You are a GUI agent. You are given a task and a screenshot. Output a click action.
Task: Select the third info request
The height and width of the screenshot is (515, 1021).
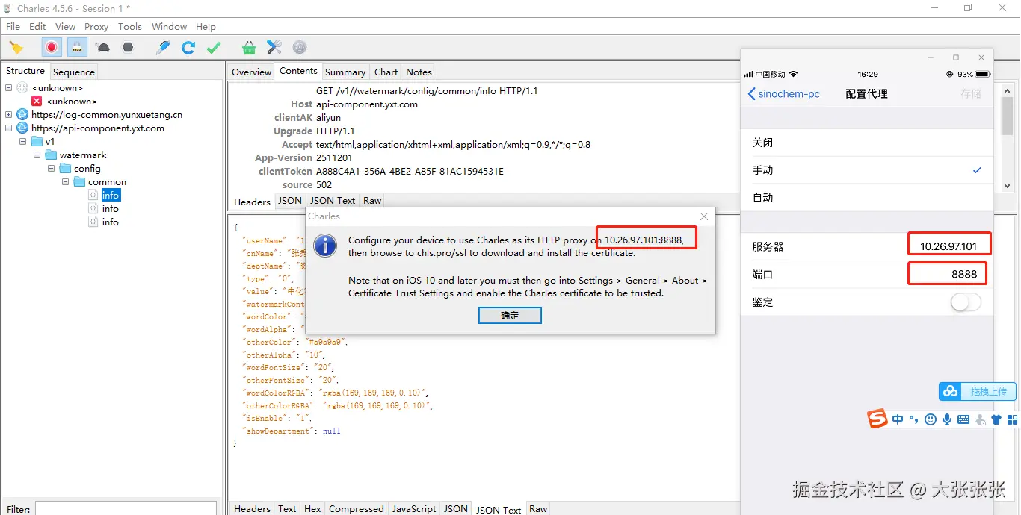tap(110, 222)
